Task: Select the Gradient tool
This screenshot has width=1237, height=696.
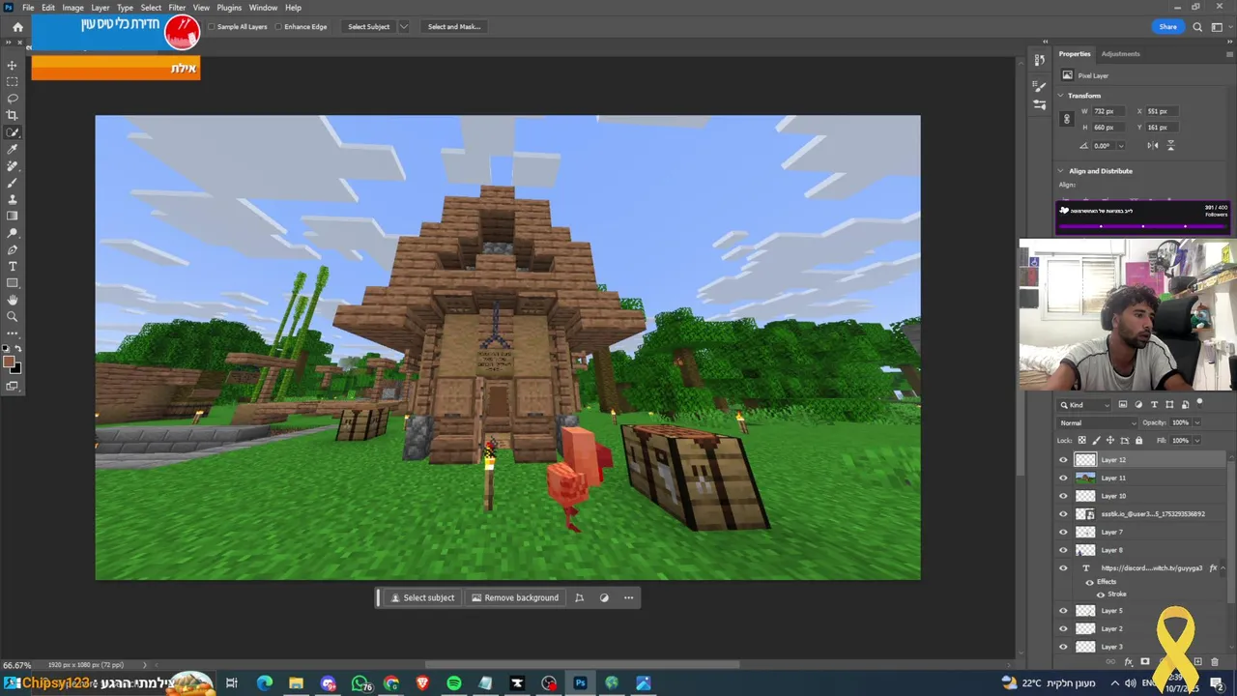Action: (x=13, y=216)
